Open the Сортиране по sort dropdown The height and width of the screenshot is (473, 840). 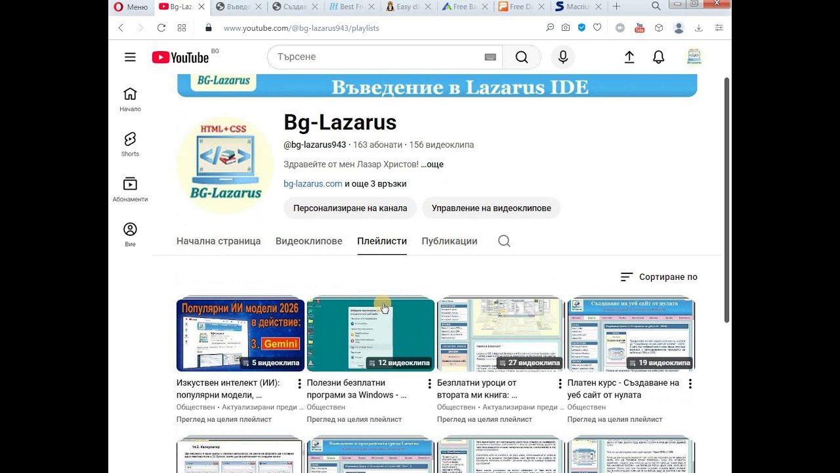(659, 277)
